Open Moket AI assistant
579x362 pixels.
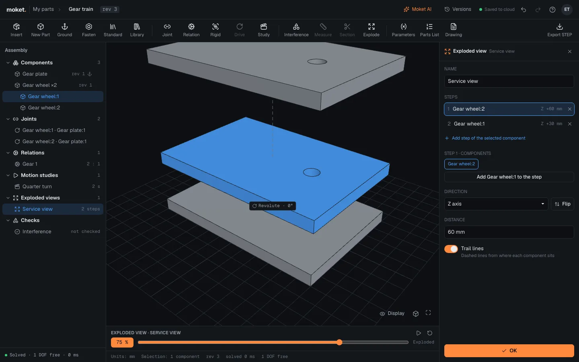point(417,9)
